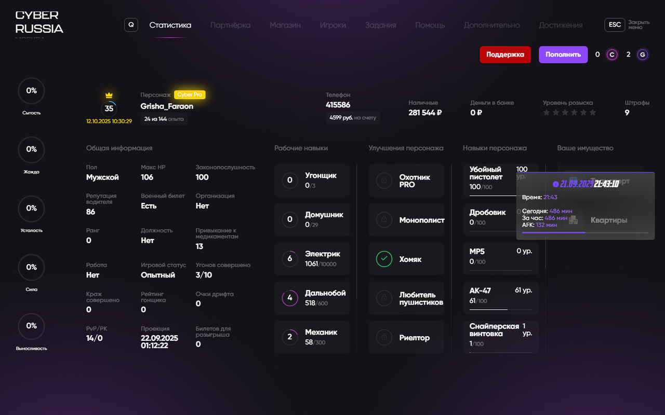665x415 pixels.
Task: Click the AFK: 132 мин overlay text
Action: (x=539, y=225)
